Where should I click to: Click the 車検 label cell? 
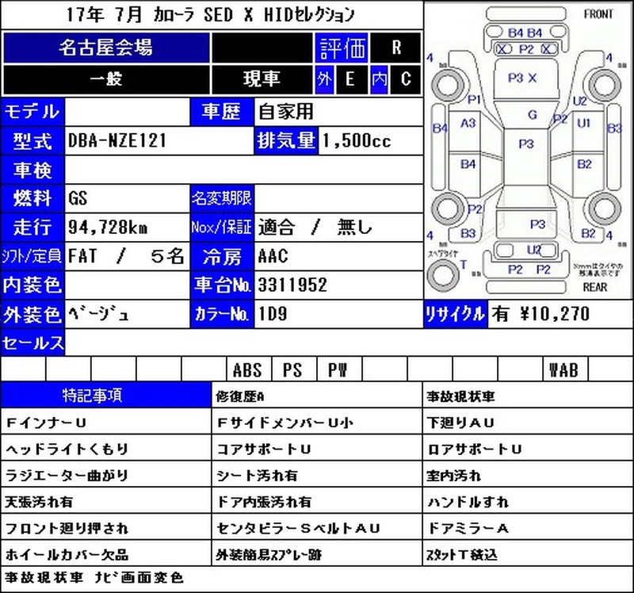(32, 170)
